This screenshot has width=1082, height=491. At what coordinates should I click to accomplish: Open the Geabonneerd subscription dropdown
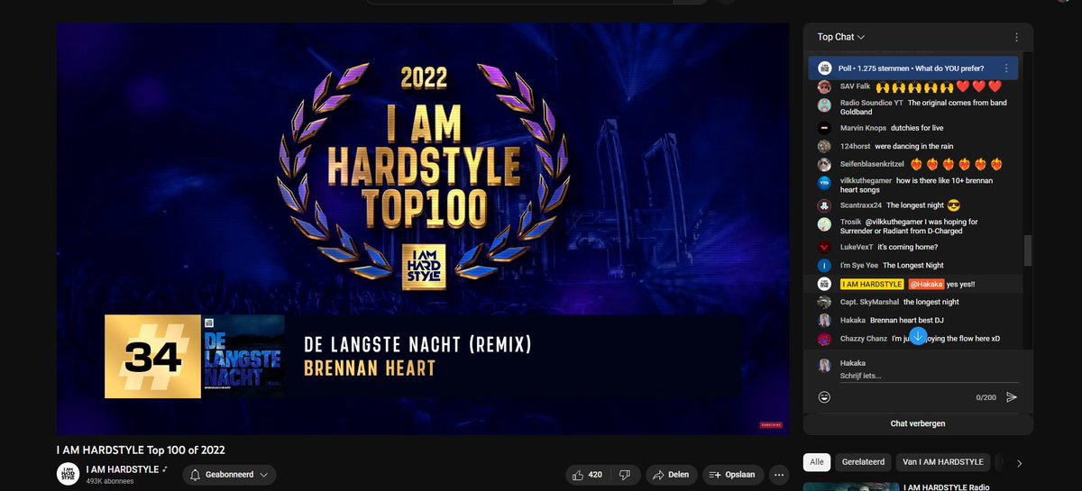(x=229, y=475)
